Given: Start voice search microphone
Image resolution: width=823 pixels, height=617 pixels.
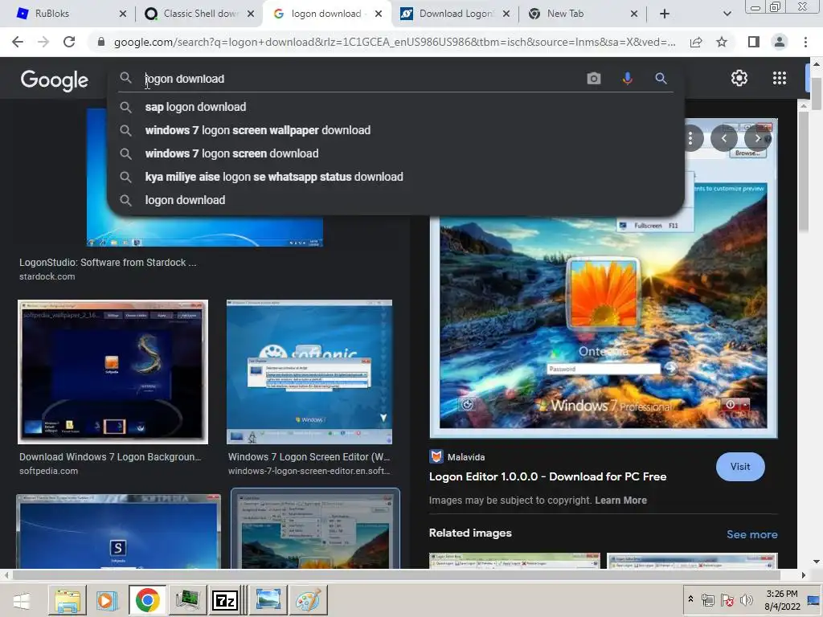Looking at the screenshot, I should pos(627,79).
